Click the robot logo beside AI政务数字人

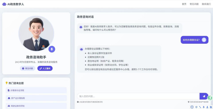pos(4,4)
